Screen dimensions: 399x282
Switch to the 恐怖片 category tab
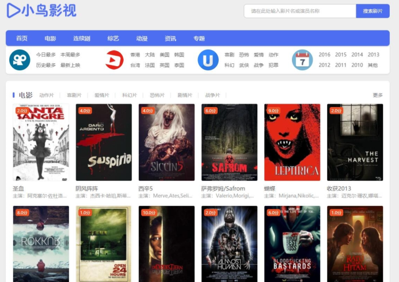pyautogui.click(x=157, y=95)
